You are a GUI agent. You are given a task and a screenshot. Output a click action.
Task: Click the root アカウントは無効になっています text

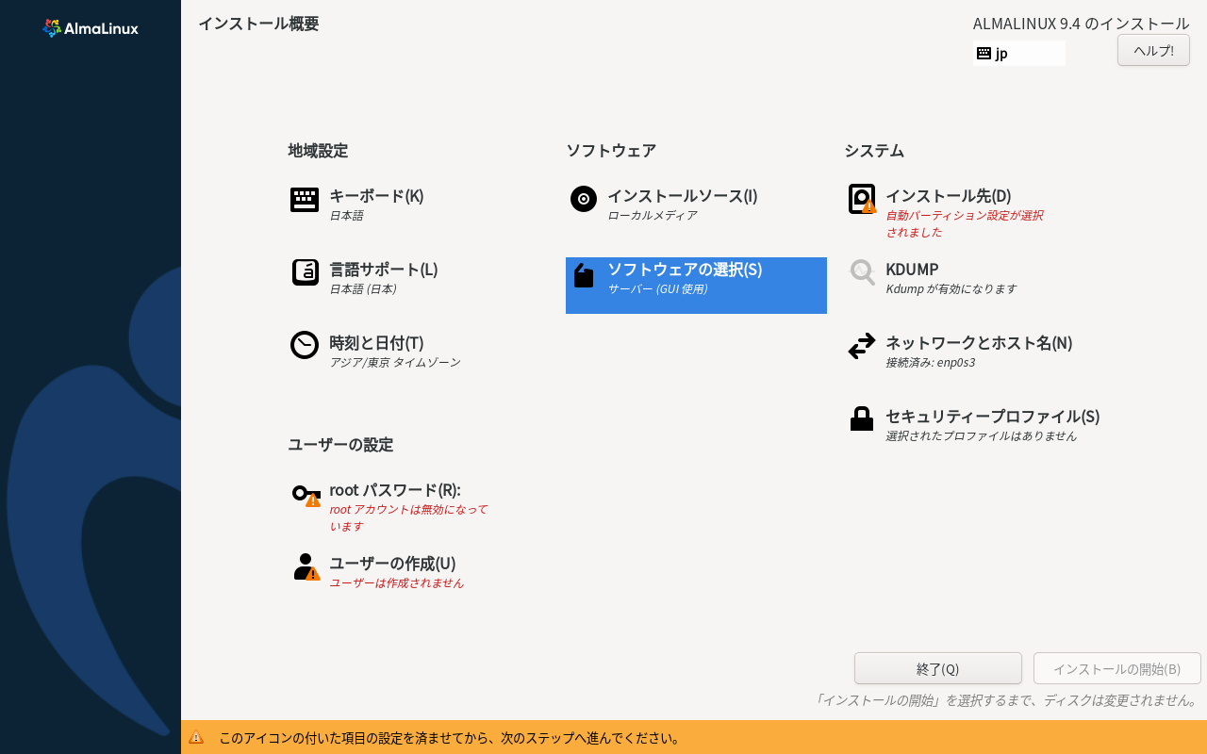coord(408,517)
